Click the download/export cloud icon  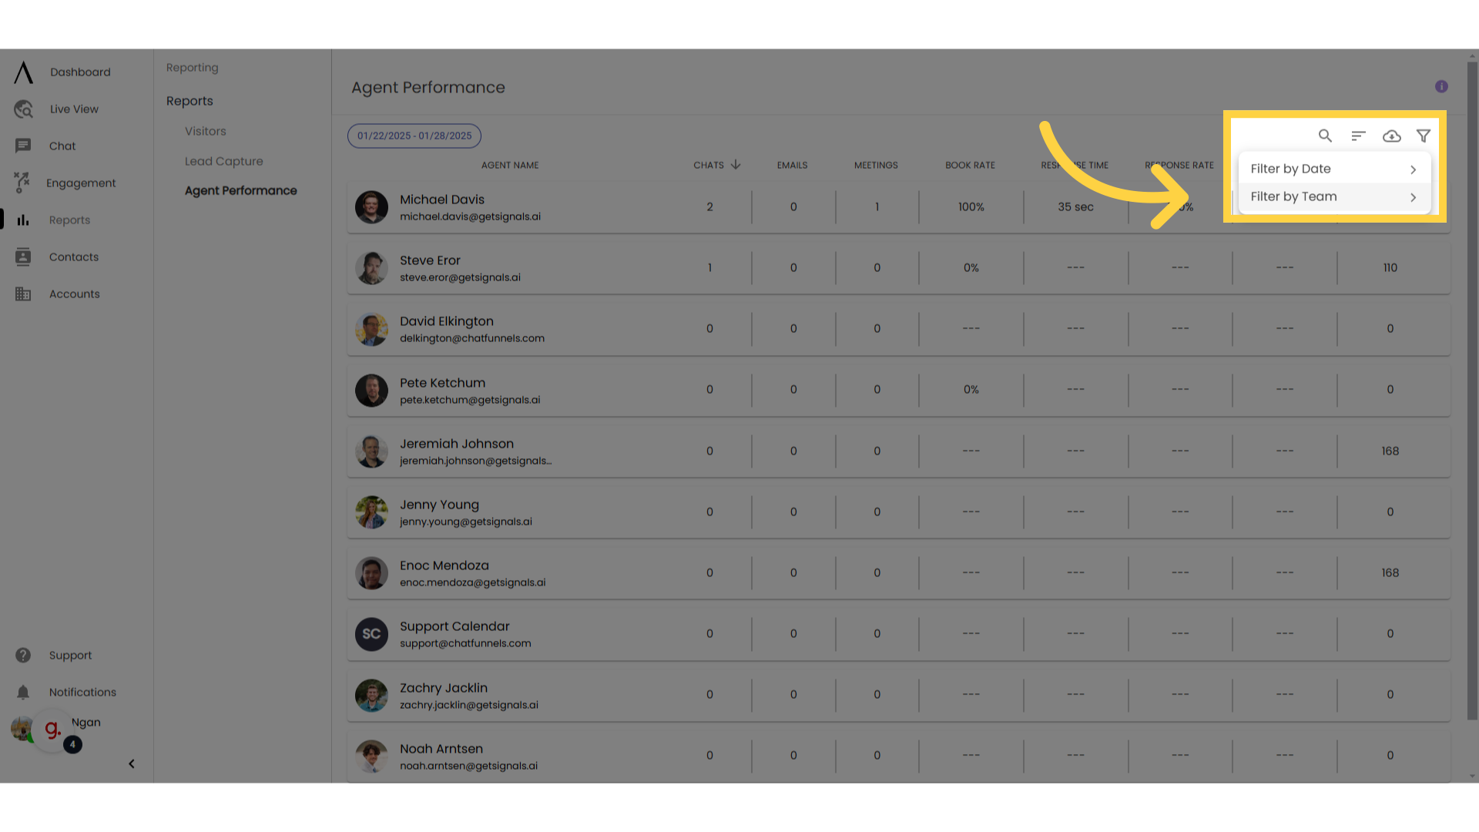tap(1392, 135)
